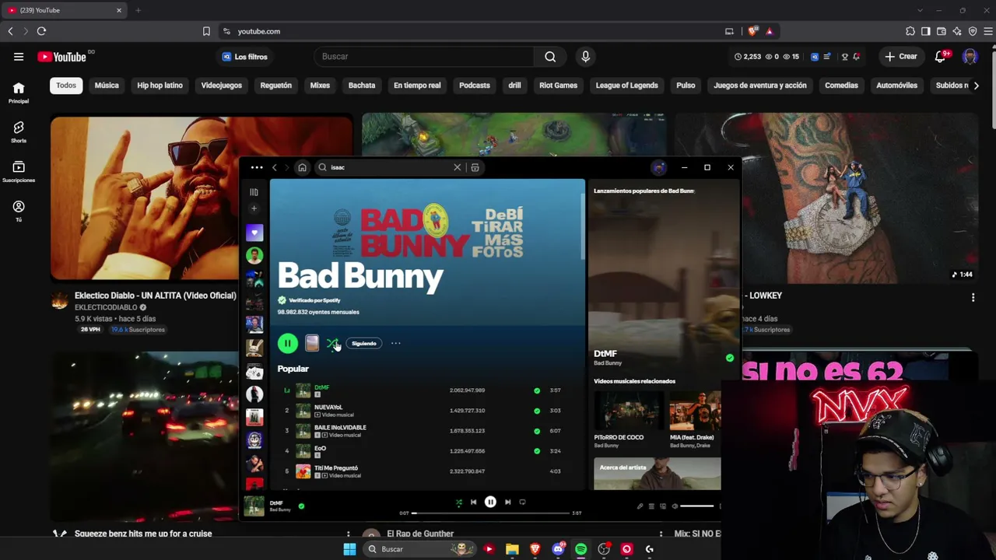Screen dimensions: 996x560
Task: Open Liked Songs in Spotify sidebar
Action: click(x=254, y=233)
